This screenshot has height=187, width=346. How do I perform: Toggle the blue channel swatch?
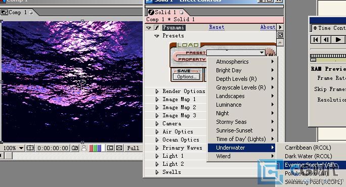click(x=99, y=148)
